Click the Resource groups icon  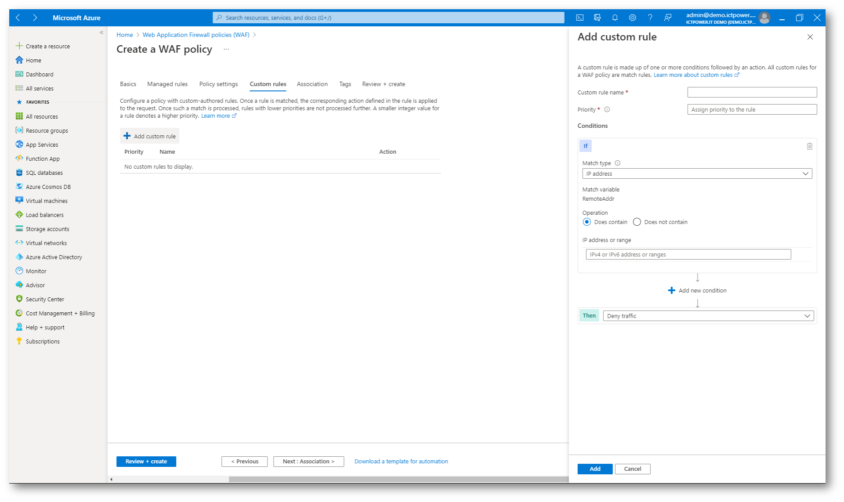coord(19,130)
